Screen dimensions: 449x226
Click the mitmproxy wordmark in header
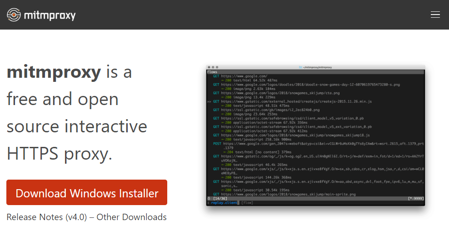pyautogui.click(x=50, y=15)
